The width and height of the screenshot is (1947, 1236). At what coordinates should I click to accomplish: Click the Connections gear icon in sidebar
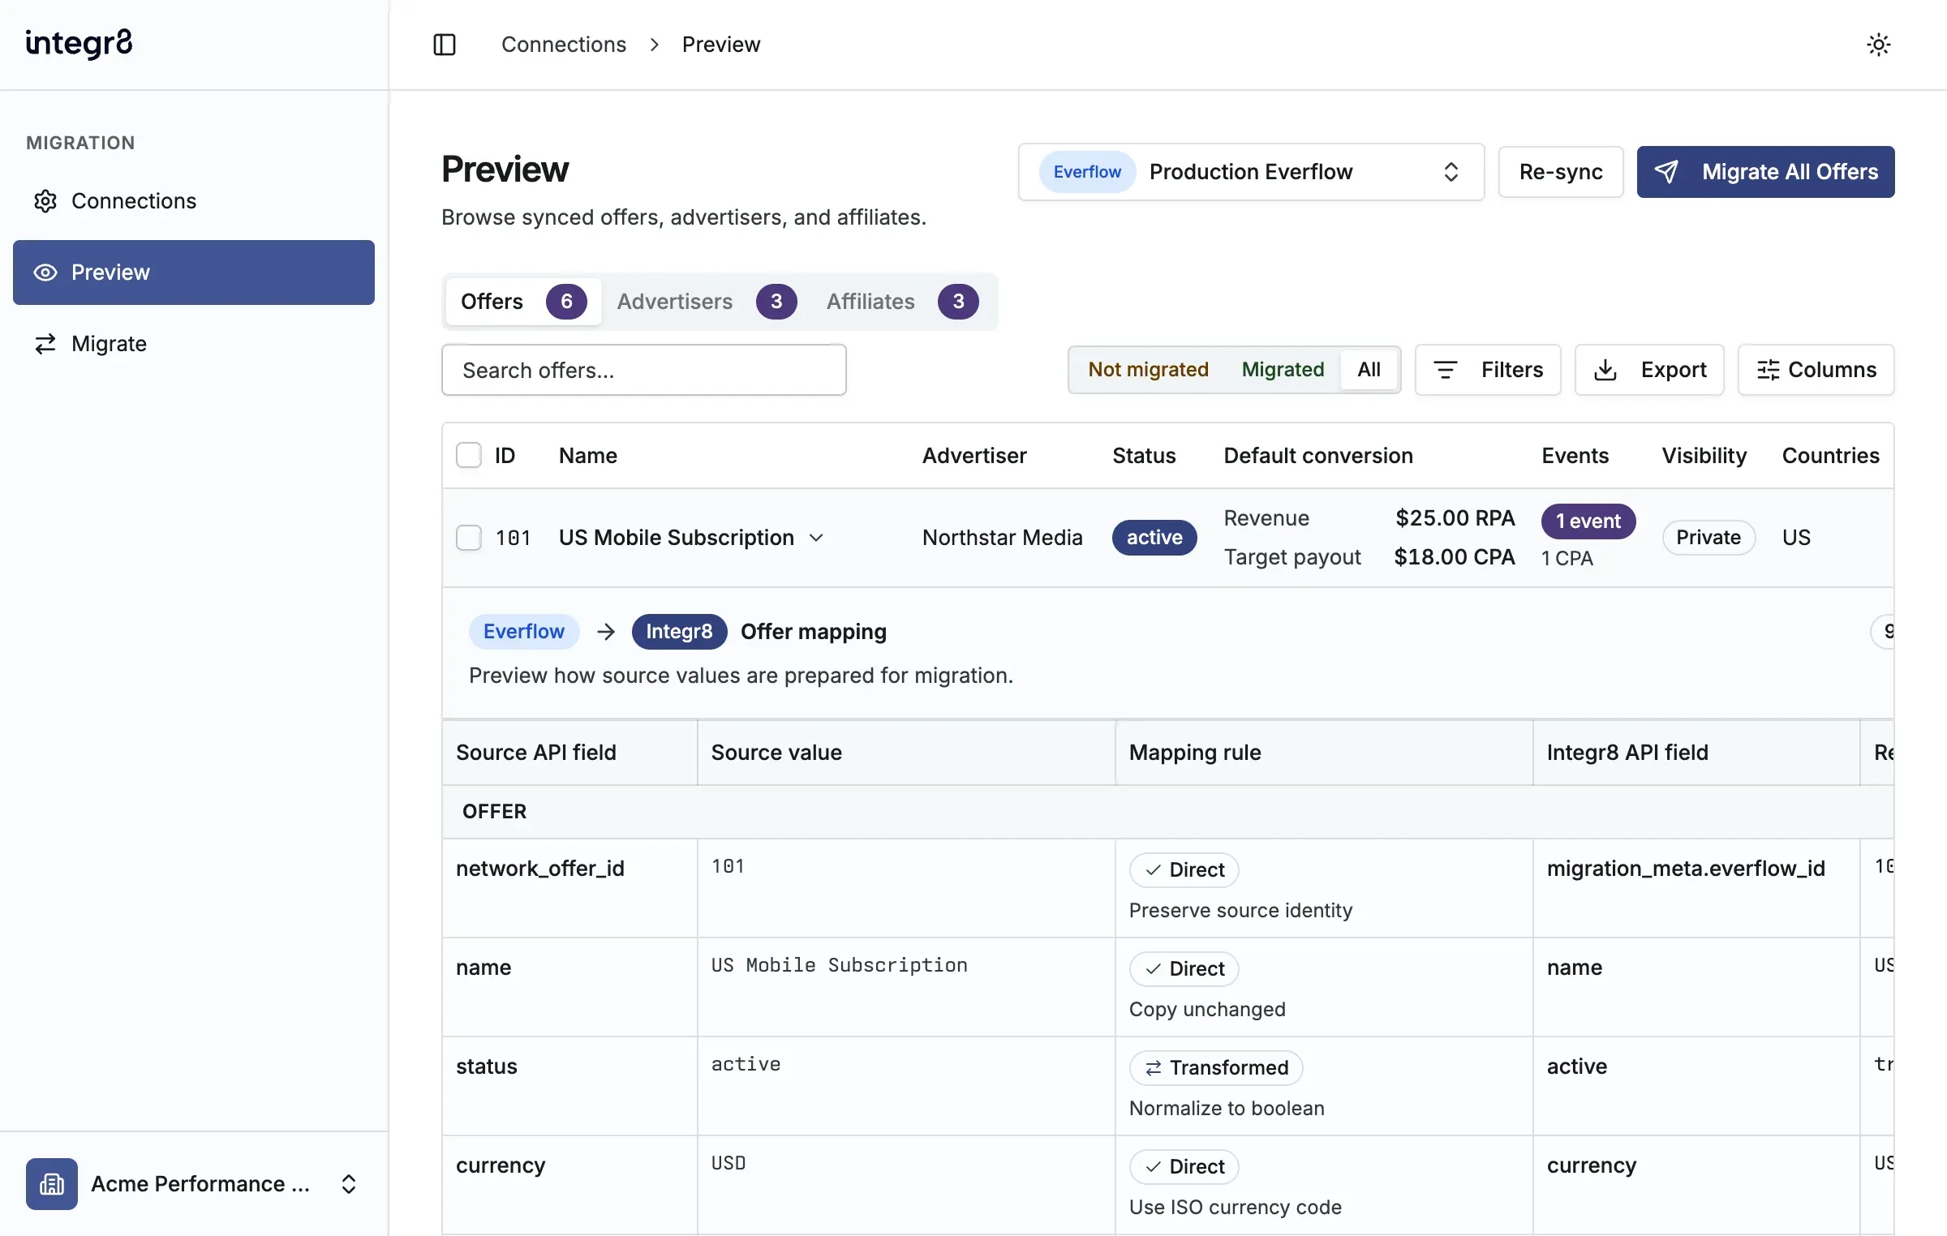coord(45,201)
